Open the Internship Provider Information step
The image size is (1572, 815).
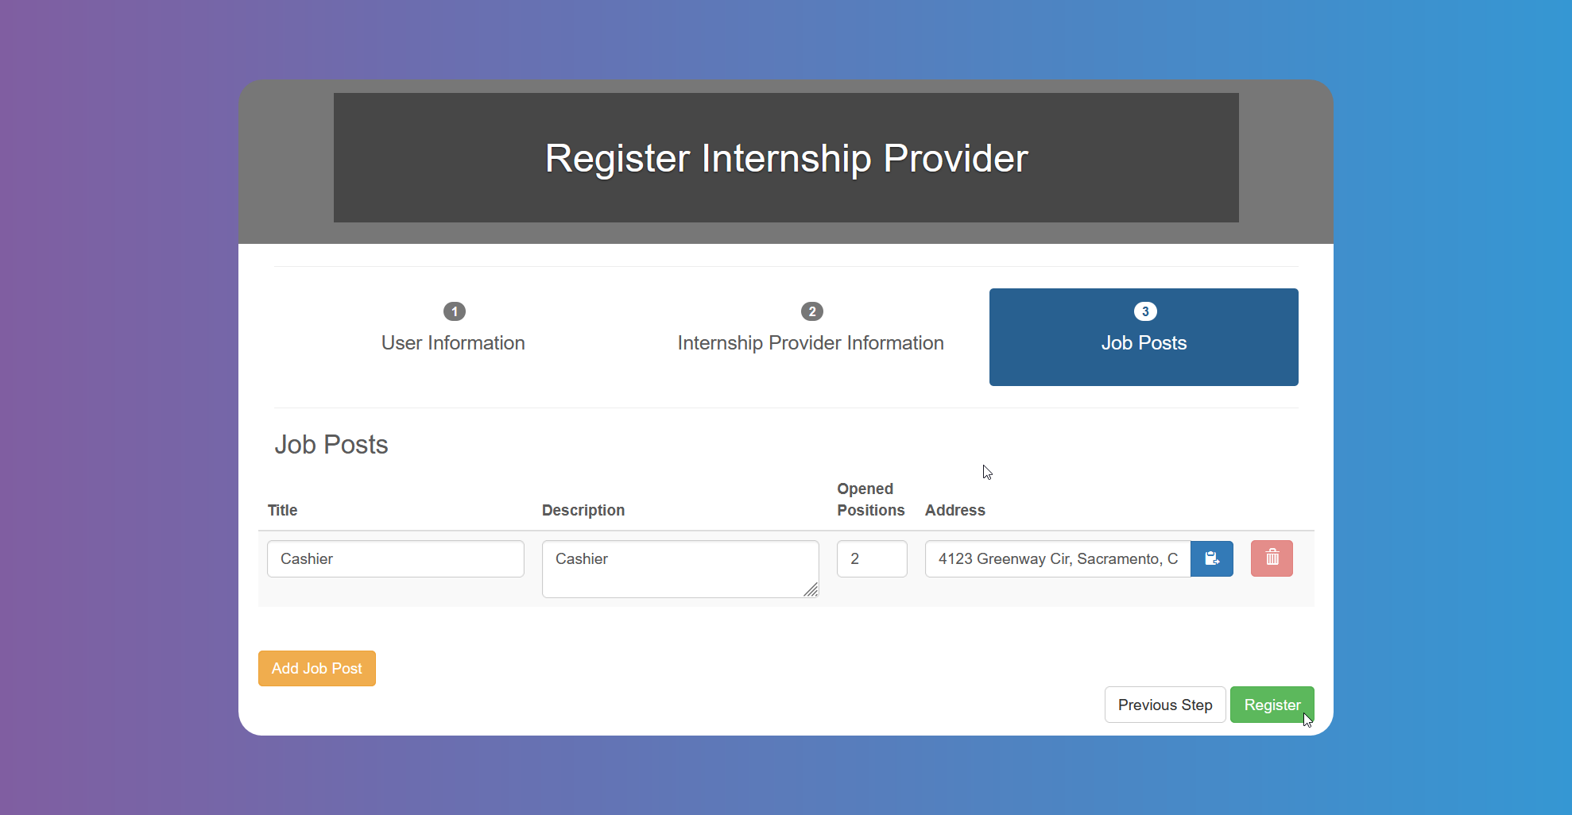coord(810,342)
